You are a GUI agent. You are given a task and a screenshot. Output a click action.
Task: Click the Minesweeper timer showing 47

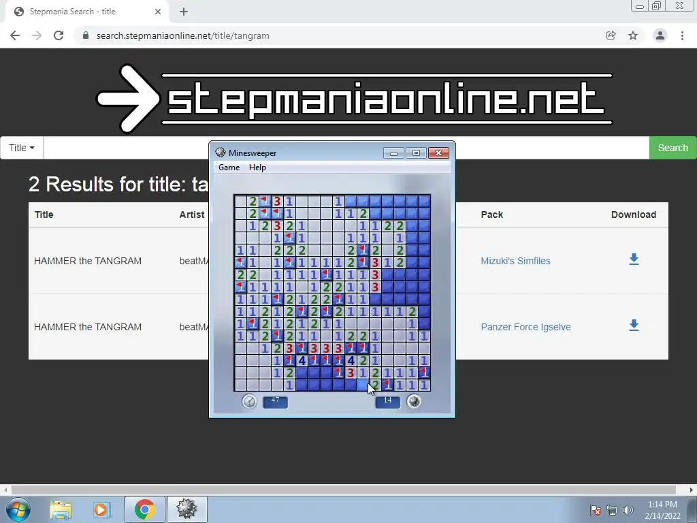[275, 401]
